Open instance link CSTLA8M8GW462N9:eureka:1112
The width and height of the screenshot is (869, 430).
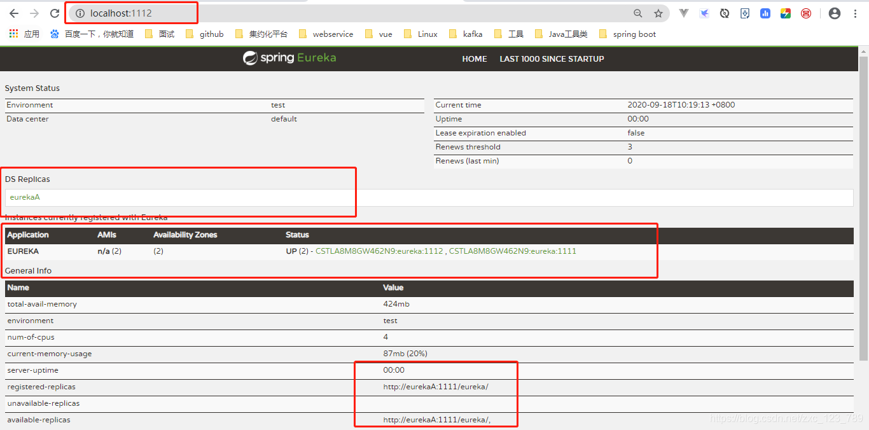click(x=379, y=251)
